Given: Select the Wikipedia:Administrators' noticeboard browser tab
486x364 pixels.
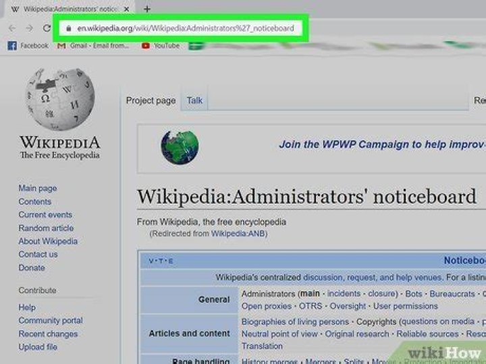Looking at the screenshot, I should click(70, 9).
